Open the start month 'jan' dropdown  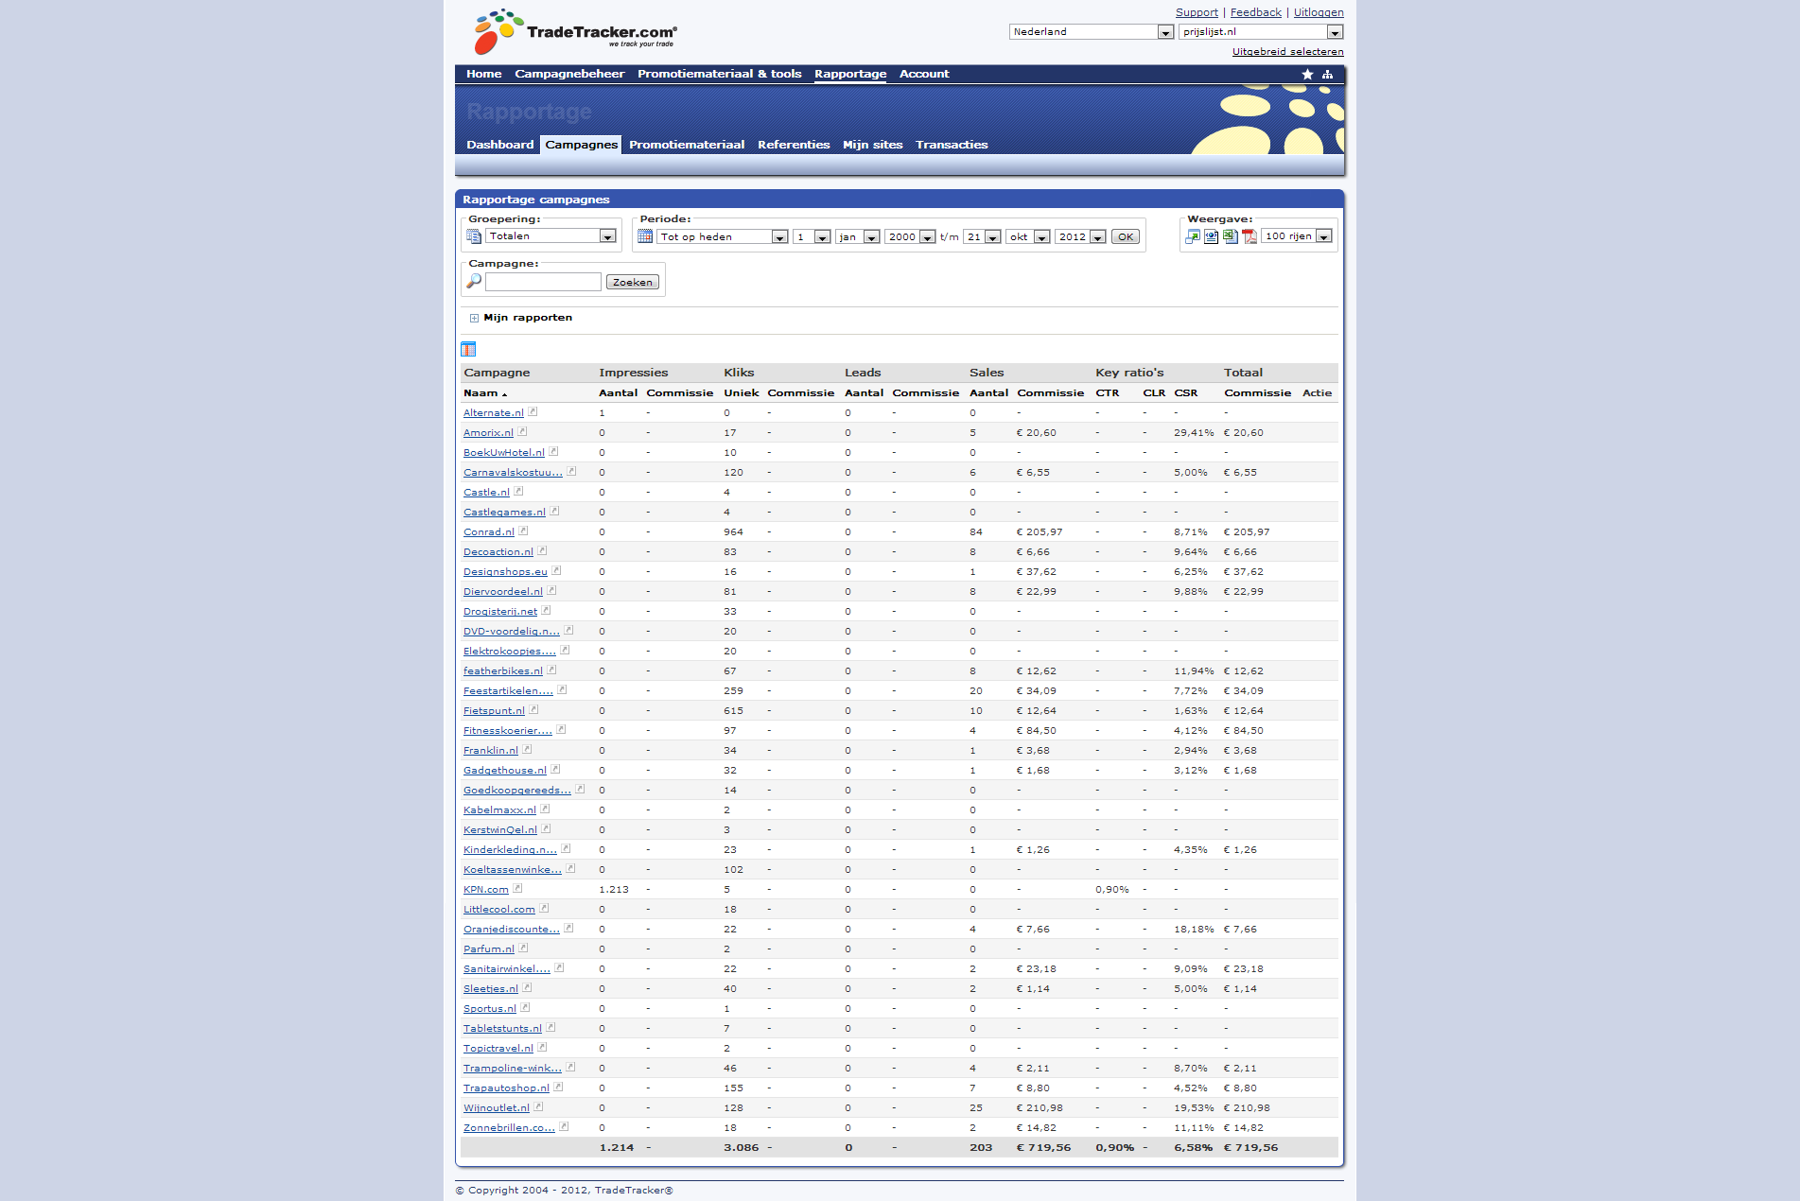[858, 236]
